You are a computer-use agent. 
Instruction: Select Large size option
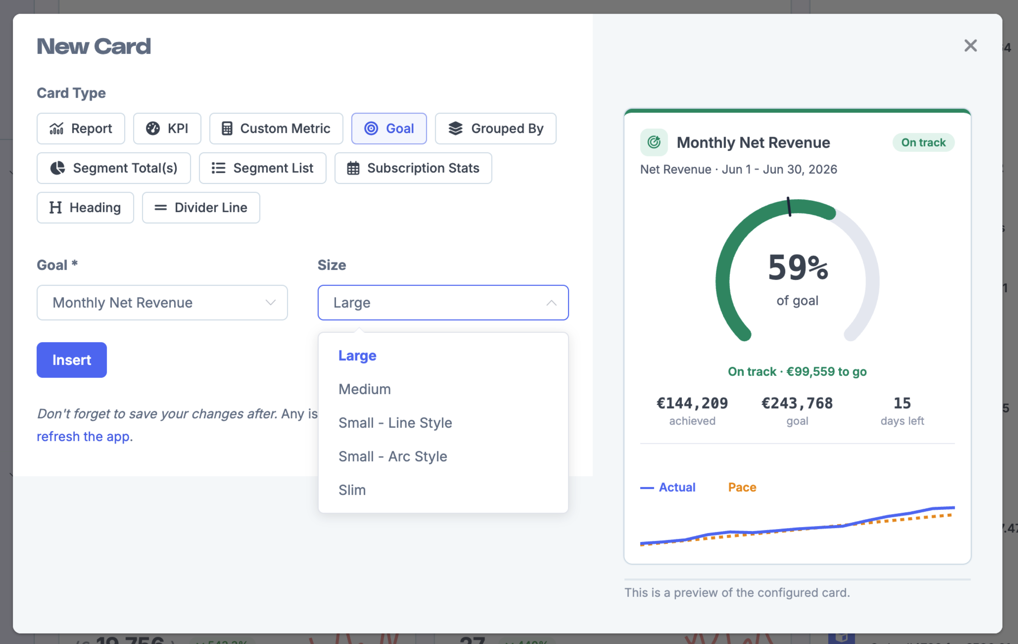point(442,356)
